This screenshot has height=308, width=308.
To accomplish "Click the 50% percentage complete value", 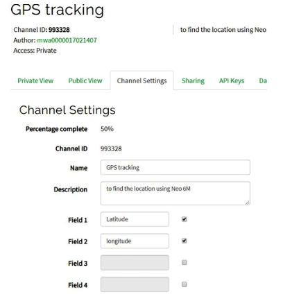I will [x=107, y=129].
